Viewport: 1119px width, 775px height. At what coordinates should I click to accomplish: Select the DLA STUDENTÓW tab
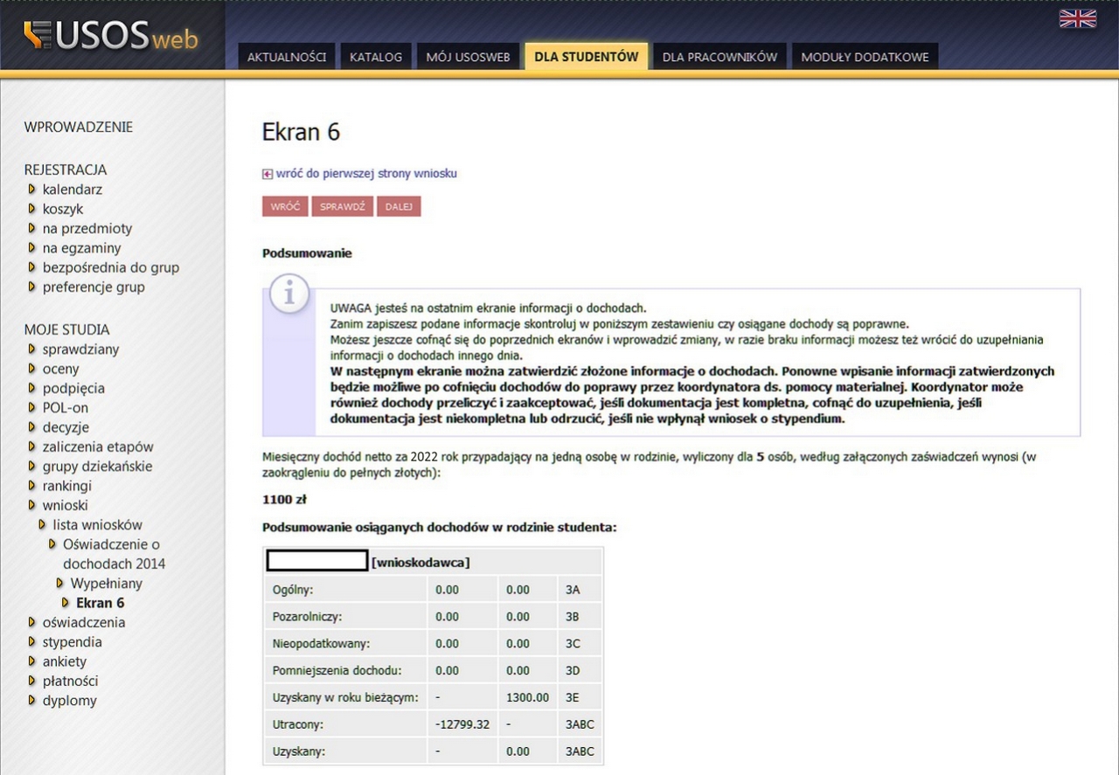point(587,57)
